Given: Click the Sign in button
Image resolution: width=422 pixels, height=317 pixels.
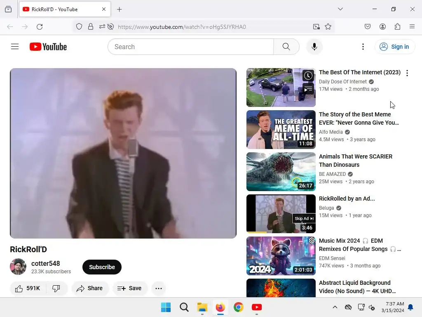Looking at the screenshot, I should tap(394, 47).
